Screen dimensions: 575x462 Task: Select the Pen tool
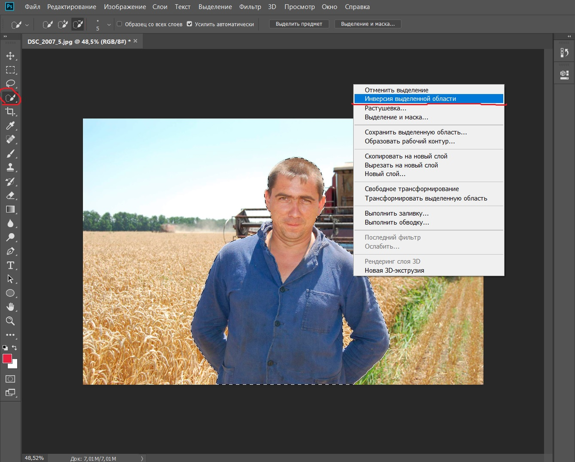click(x=10, y=251)
